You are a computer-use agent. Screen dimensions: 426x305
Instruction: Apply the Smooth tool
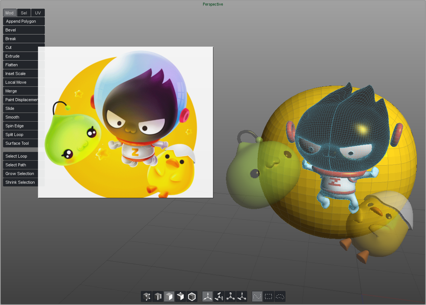pyautogui.click(x=21, y=117)
